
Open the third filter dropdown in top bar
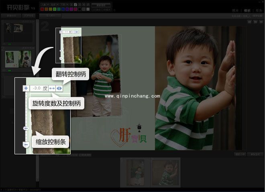coord(64,5)
